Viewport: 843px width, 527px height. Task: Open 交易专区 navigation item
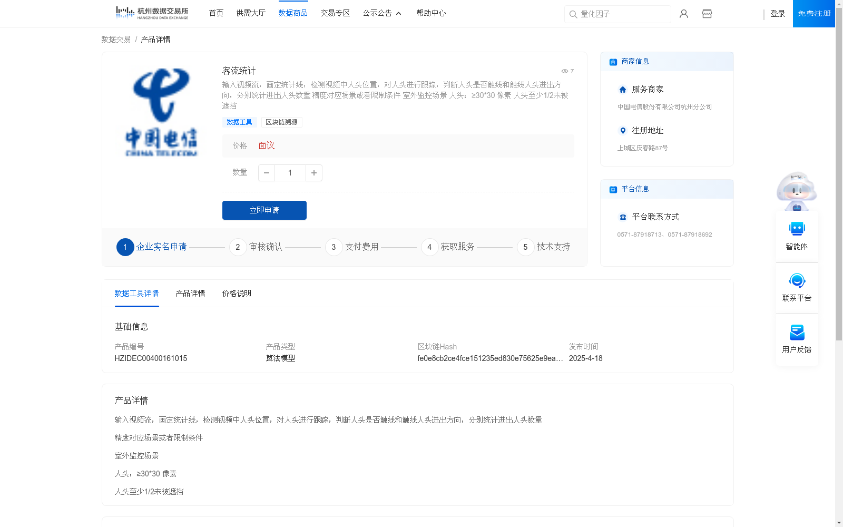click(335, 13)
